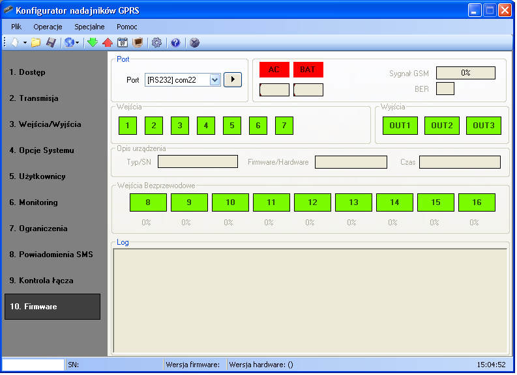The image size is (517, 375).
Task: Click the green down arrow read icon
Action: tap(93, 43)
